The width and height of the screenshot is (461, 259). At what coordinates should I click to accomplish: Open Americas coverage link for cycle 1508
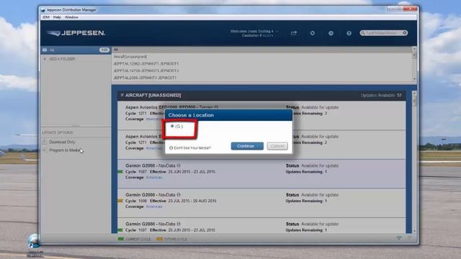tap(154, 206)
